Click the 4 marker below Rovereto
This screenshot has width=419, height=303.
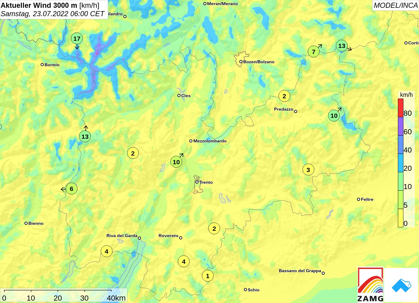(184, 262)
